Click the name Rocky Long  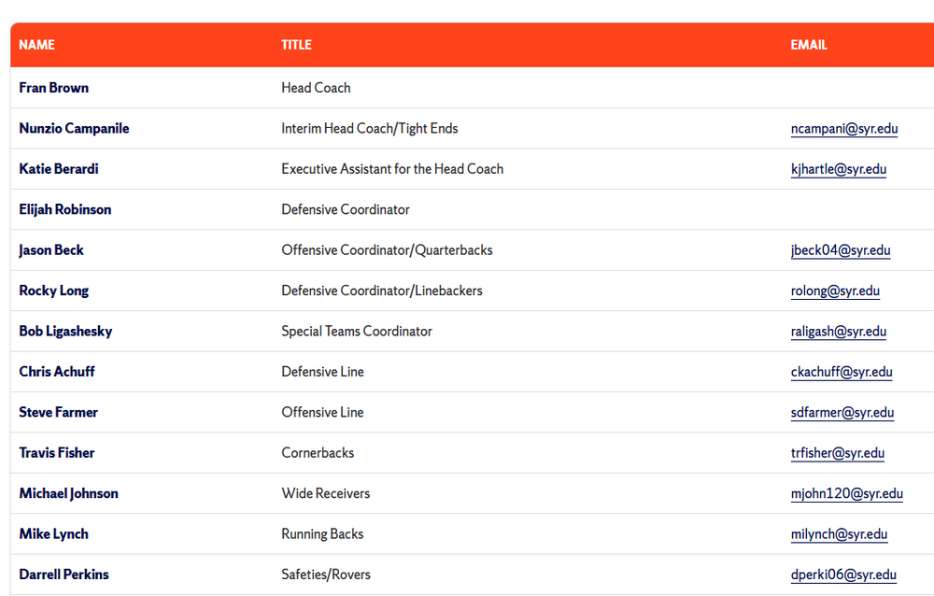point(53,291)
